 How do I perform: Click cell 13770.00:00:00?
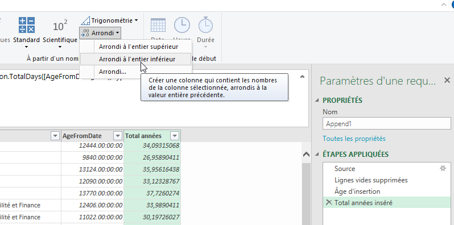[92, 193]
